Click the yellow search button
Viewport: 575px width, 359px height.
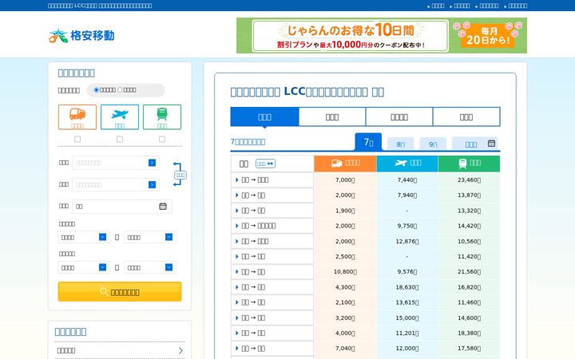coord(120,292)
